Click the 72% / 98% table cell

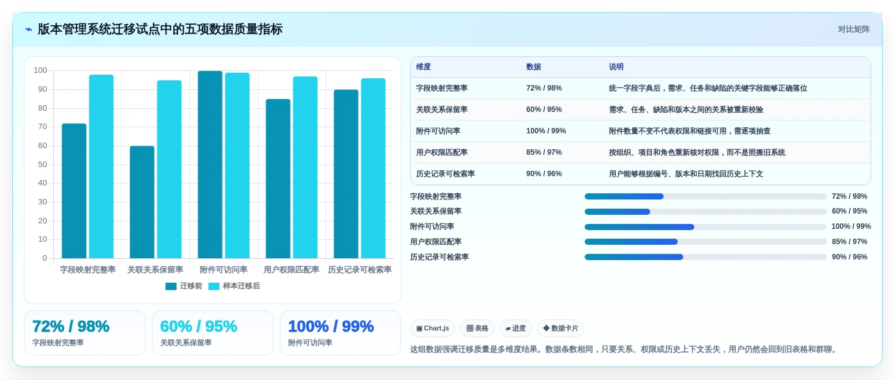click(x=544, y=88)
